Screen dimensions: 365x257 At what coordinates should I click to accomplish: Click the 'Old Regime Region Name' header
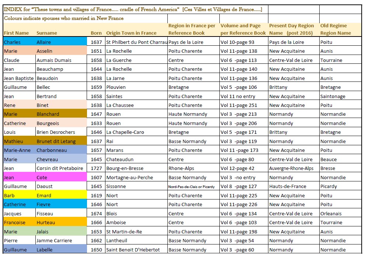point(336,29)
